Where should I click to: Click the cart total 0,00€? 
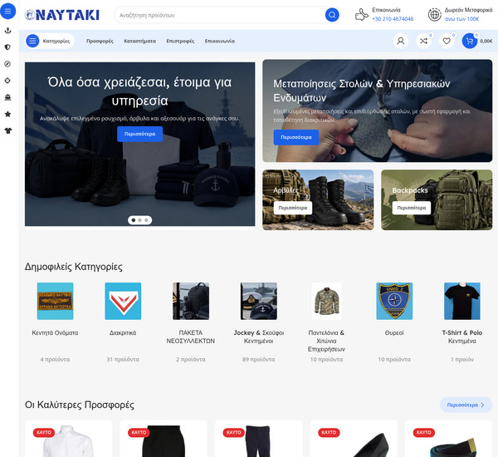486,41
